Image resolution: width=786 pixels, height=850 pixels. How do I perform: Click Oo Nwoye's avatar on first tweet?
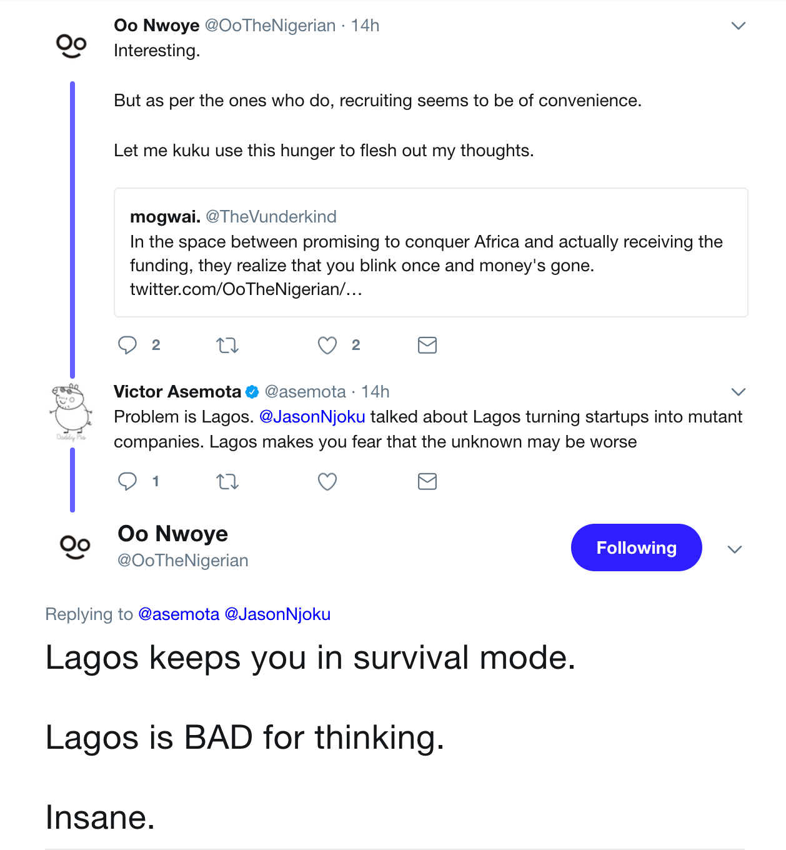(x=71, y=46)
